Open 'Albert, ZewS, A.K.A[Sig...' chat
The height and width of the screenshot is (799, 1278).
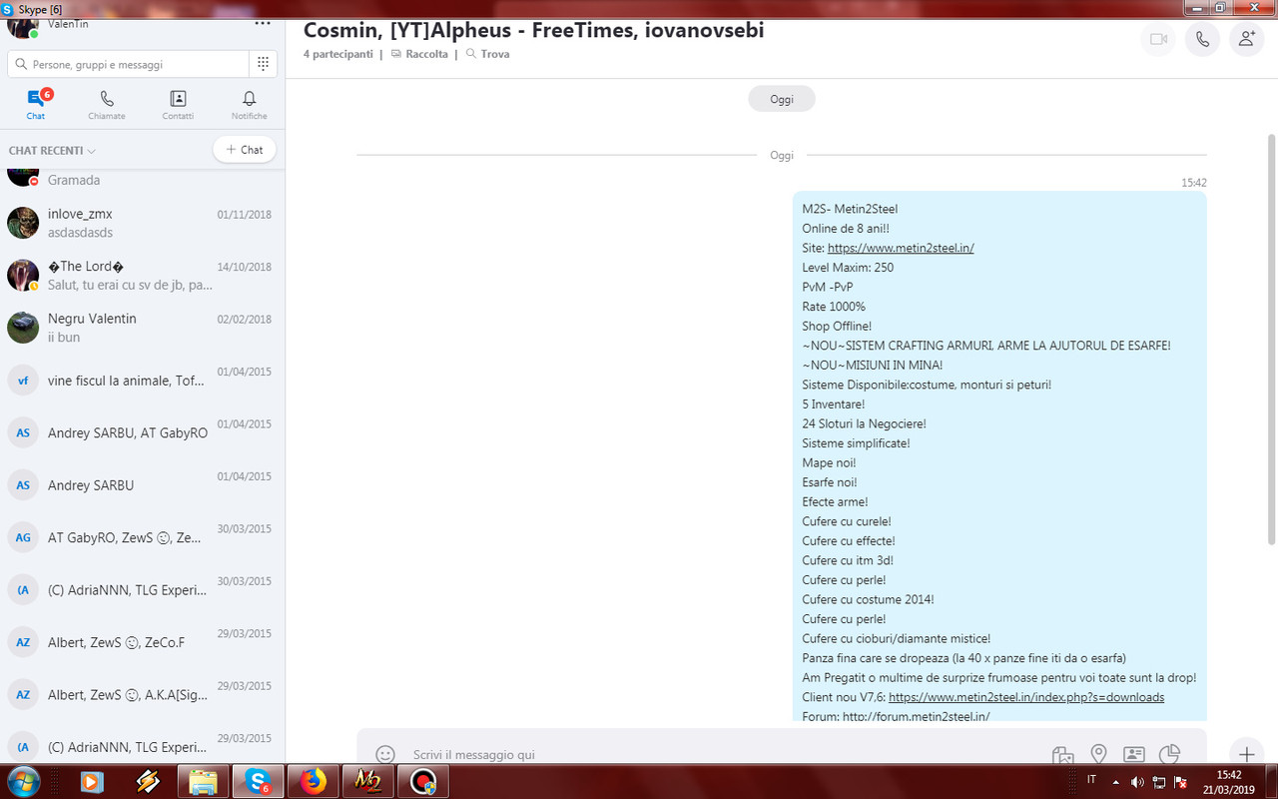[143, 694]
